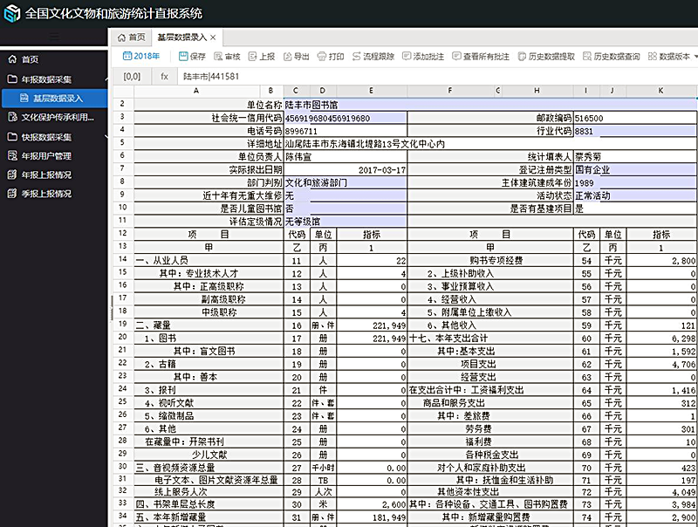This screenshot has width=698, height=527.
Task: Click 主体建筑建成年份 value 1989
Action: (x=635, y=182)
